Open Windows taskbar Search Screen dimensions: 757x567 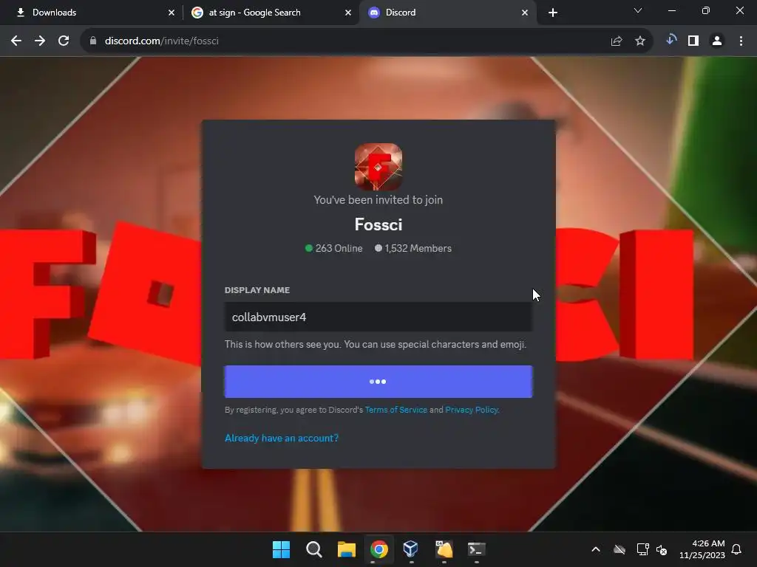[x=314, y=549]
